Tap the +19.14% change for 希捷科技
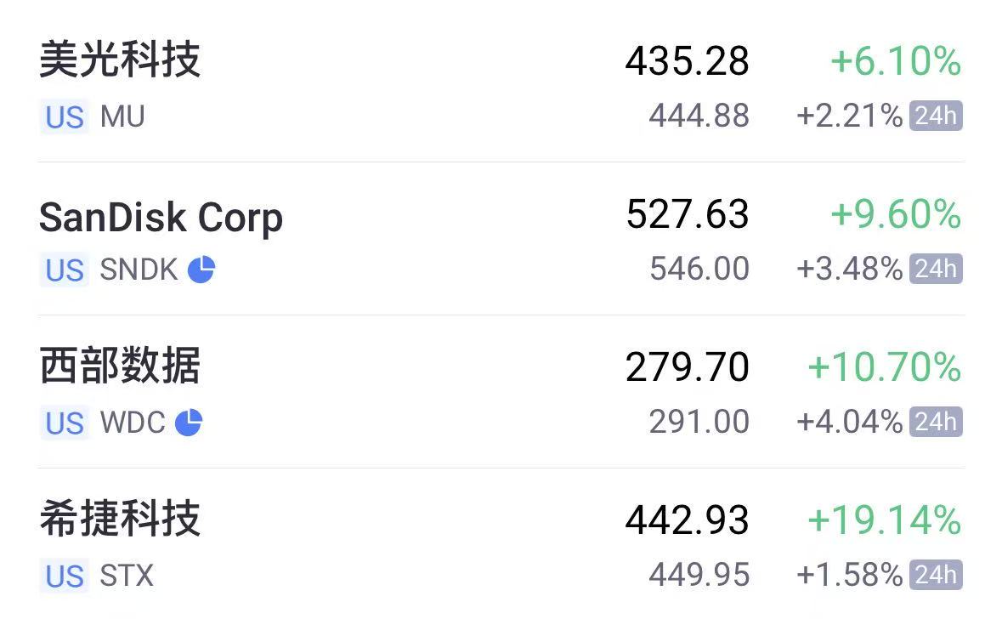This screenshot has height=619, width=1002. [x=884, y=520]
